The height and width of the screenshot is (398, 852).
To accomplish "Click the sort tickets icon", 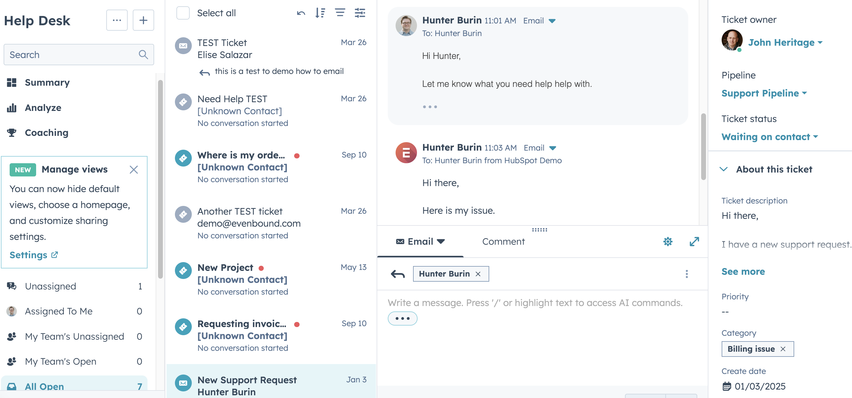I will tap(320, 13).
